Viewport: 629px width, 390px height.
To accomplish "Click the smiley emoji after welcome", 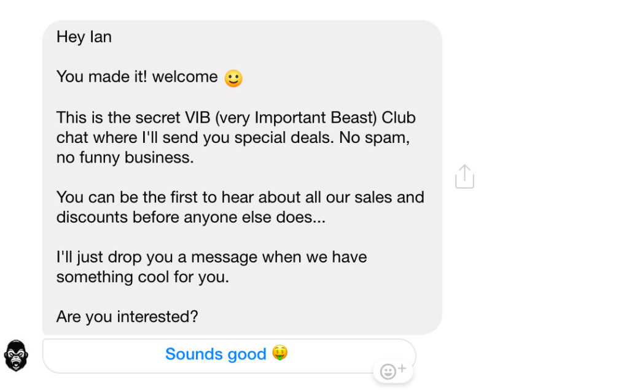I will (233, 78).
